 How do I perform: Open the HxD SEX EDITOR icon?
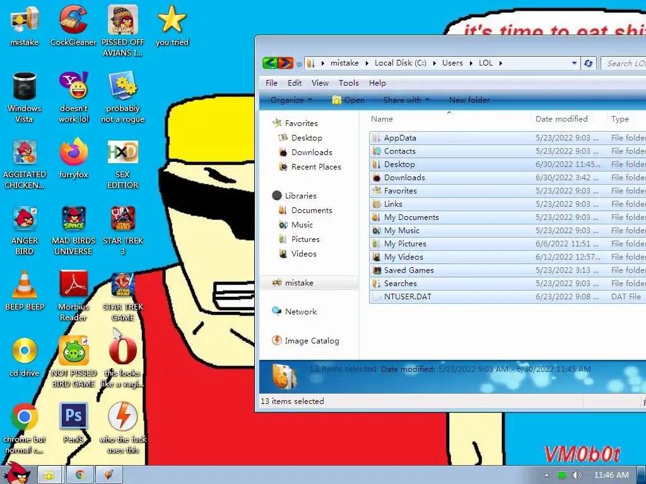coord(123,164)
